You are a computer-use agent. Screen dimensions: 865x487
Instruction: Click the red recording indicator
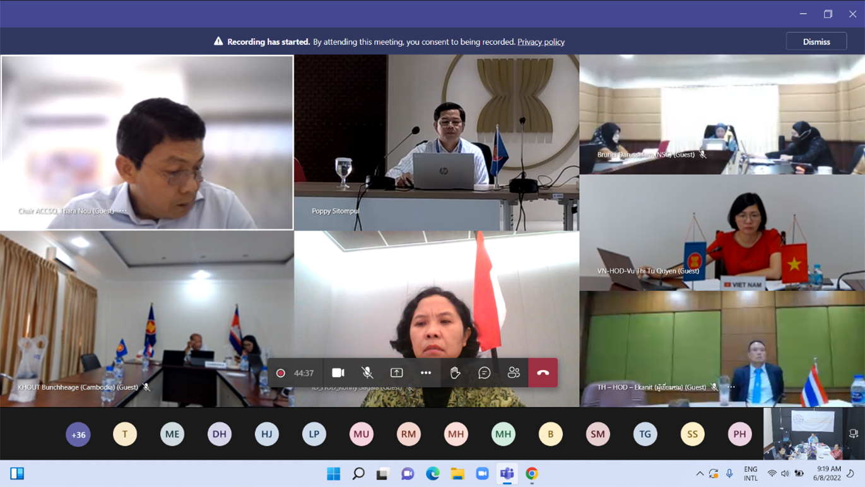(x=281, y=373)
